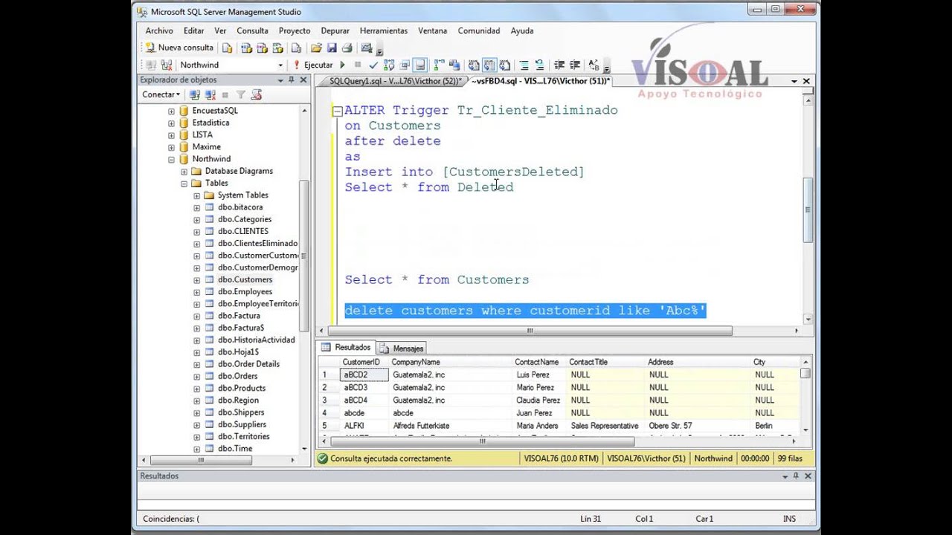Click the Cancel Executing Query stop icon
This screenshot has height=535, width=952.
(x=358, y=65)
